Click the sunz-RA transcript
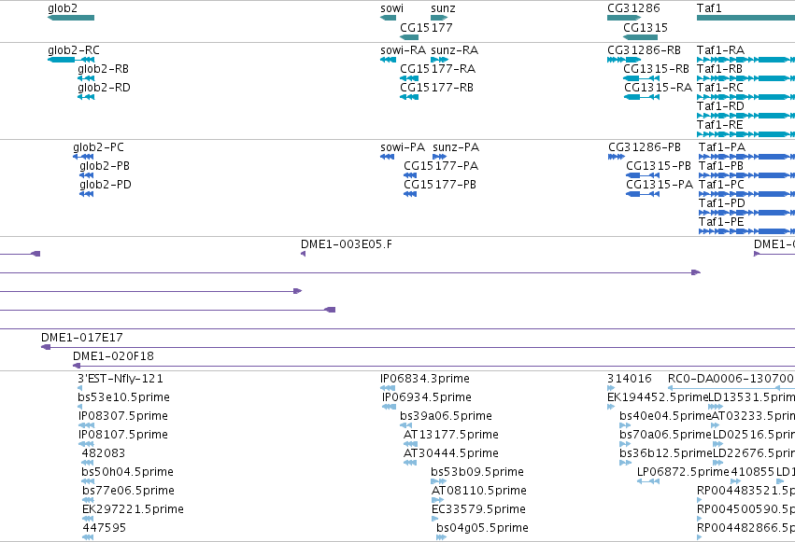 [454, 50]
